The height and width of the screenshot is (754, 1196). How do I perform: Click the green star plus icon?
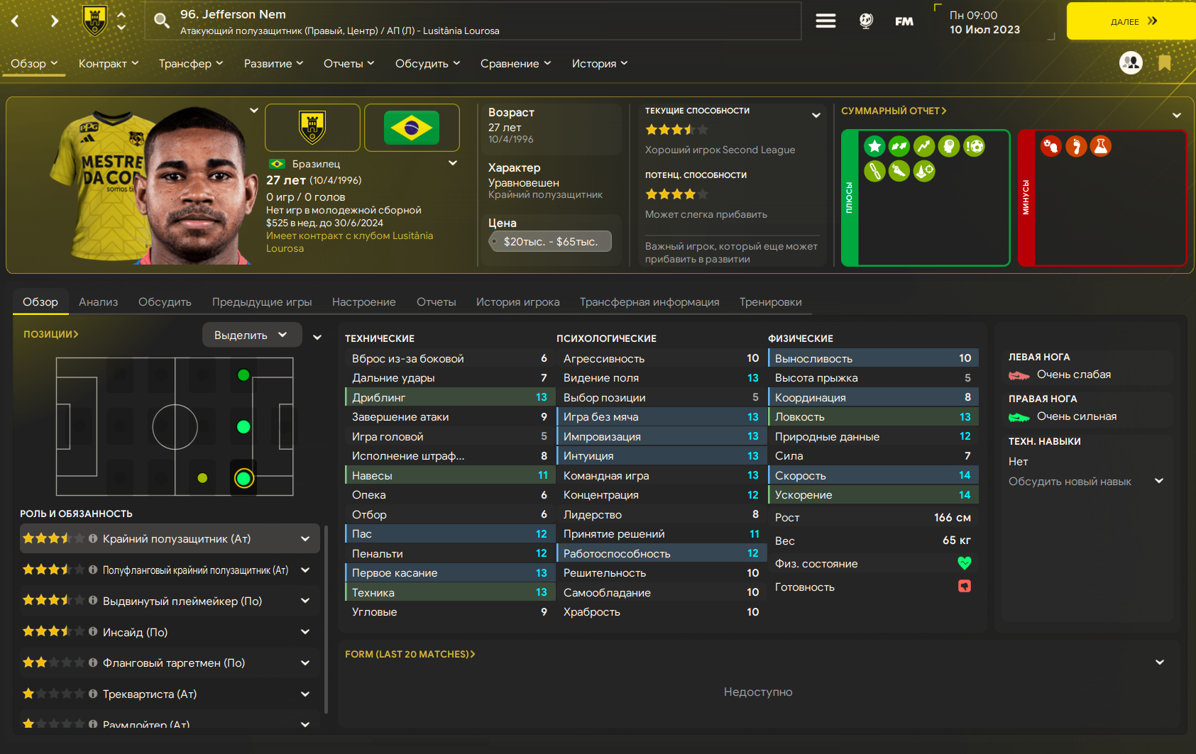[874, 146]
